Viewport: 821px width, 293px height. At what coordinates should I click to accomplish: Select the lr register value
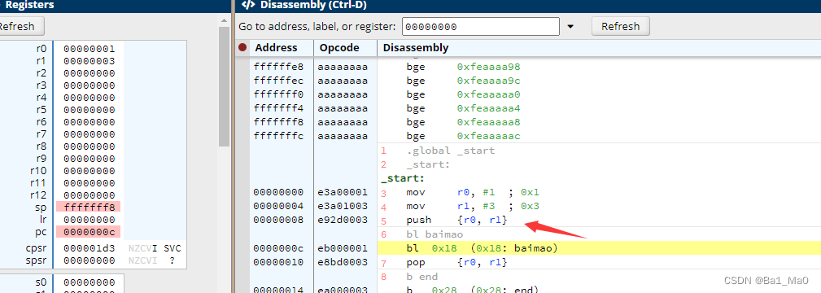pos(89,219)
